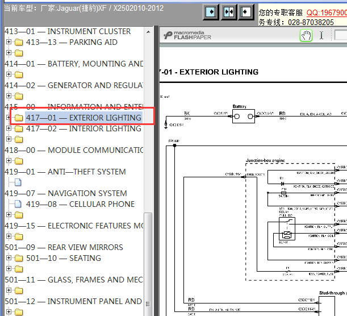Grab the tree panel vertical scrollbar thumb

(x=148, y=264)
